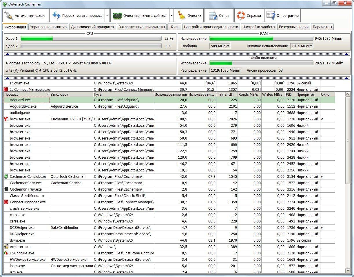Open dropdown arrow next to Перезапустить процесс
The image size is (354, 277).
click(107, 16)
